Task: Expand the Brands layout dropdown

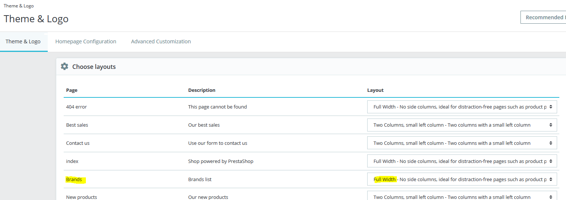Action: pyautogui.click(x=462, y=179)
